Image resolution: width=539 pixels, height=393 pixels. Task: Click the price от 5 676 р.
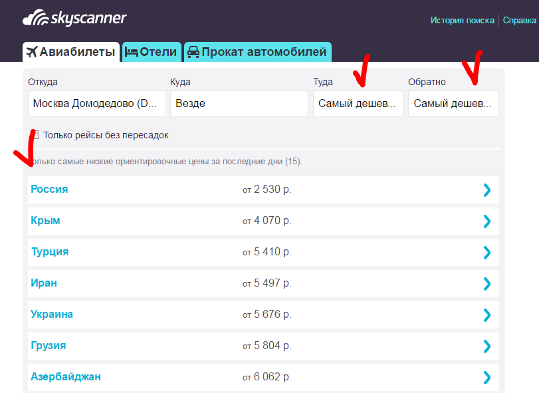tap(267, 315)
